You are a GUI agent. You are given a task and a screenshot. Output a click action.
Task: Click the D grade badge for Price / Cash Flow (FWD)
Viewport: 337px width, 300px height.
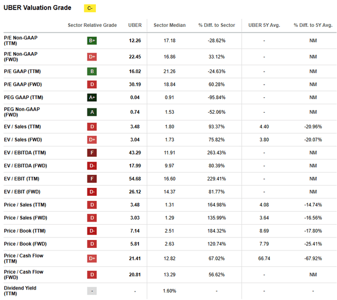92,275
